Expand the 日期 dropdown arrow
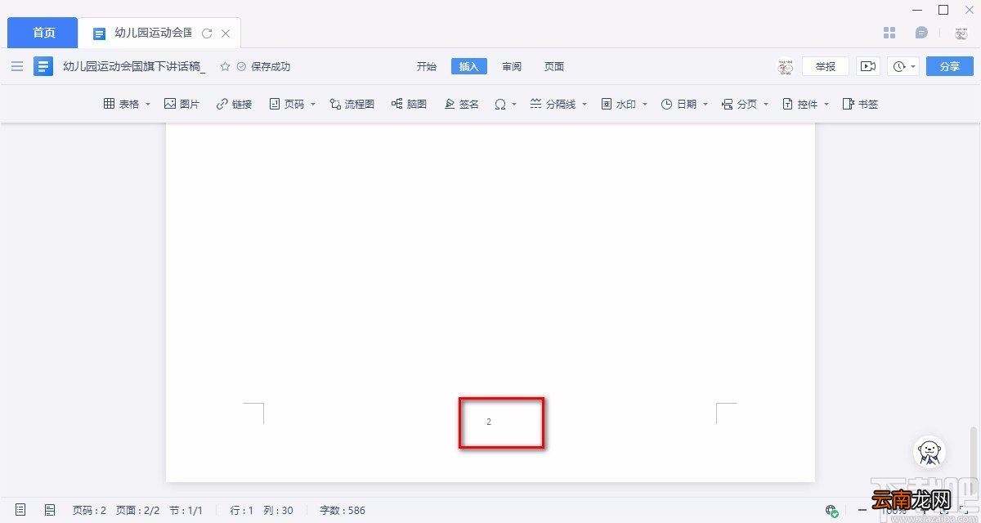981x523 pixels. pyautogui.click(x=706, y=105)
